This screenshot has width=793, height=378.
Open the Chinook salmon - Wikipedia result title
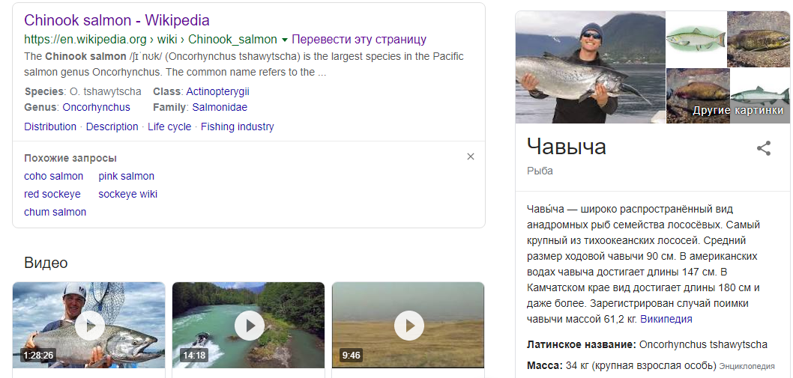coord(116,20)
